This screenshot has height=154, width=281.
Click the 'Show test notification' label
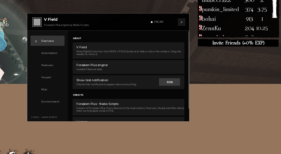point(92,80)
